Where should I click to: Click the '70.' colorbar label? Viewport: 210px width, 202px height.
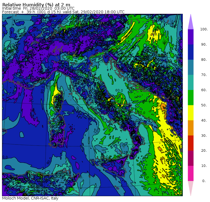tap(204, 75)
